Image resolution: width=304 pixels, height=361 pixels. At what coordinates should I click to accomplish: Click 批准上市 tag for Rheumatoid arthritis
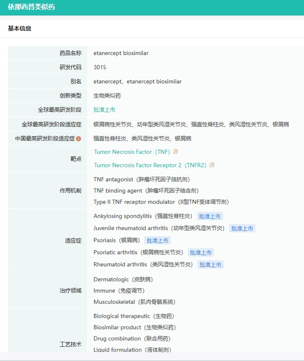click(210, 265)
